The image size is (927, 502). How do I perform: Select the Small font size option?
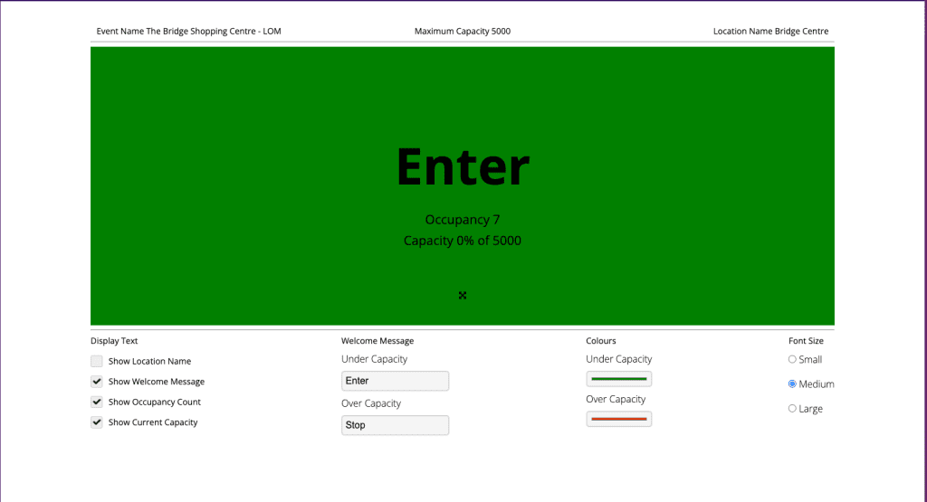coord(792,359)
